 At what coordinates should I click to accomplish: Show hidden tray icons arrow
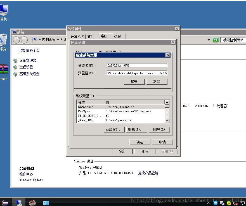click(x=209, y=203)
